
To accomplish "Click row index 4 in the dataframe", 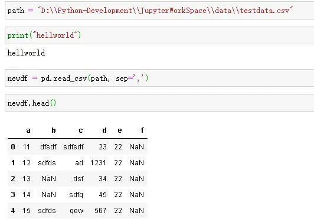I will tap(13, 211).
